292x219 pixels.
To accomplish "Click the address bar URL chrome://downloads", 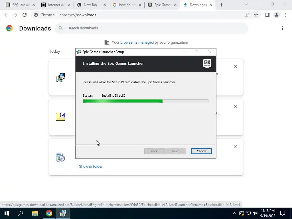I will tap(78, 15).
